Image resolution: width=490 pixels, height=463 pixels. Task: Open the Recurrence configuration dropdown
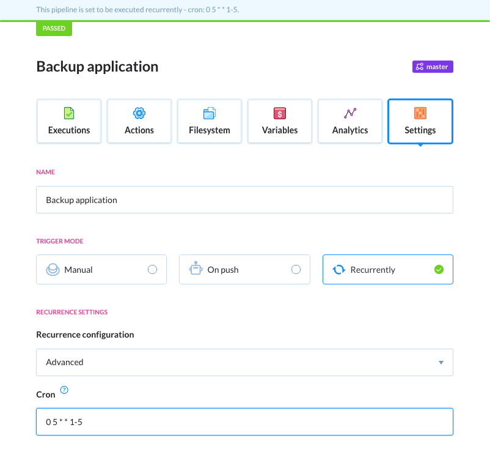(x=244, y=362)
